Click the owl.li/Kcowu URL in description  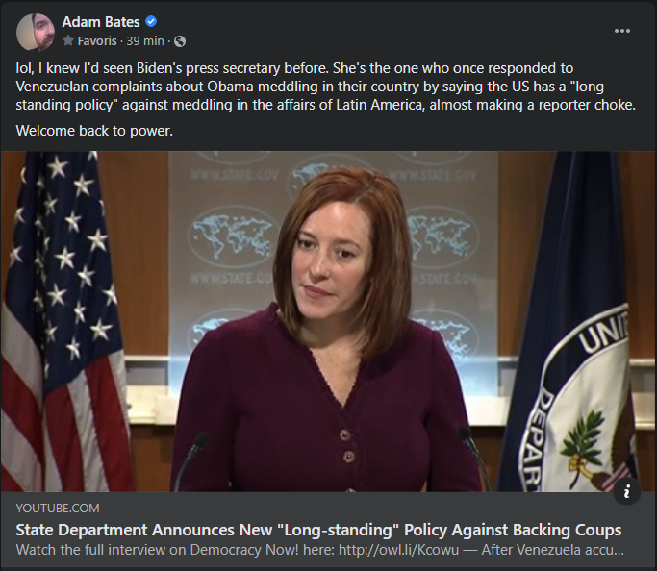398,550
